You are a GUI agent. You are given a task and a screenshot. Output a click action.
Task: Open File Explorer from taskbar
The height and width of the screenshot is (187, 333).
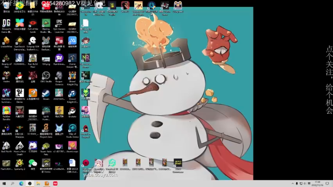pos(38,183)
